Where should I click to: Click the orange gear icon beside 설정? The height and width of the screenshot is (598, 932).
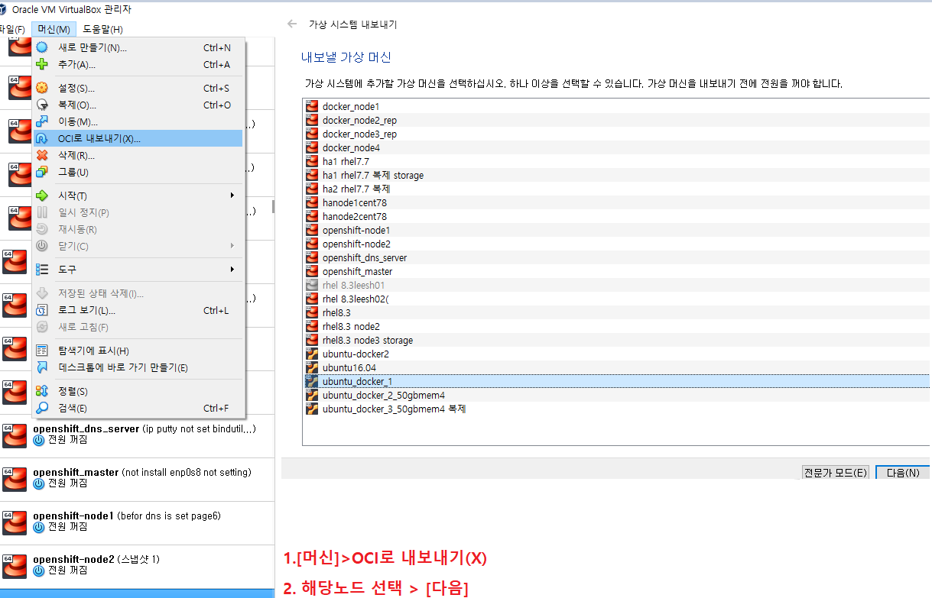pos(43,88)
